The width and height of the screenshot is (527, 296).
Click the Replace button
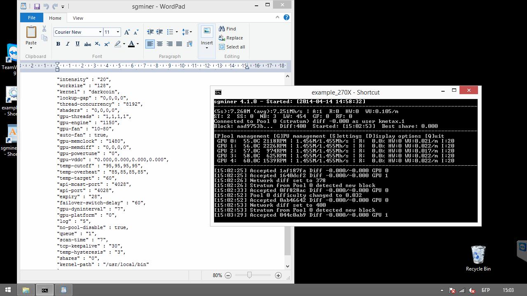pos(231,38)
